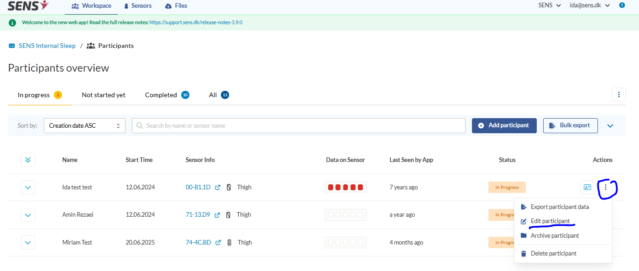This screenshot has width=639, height=271.
Task: Switch to the Completed tab
Action: (x=161, y=95)
